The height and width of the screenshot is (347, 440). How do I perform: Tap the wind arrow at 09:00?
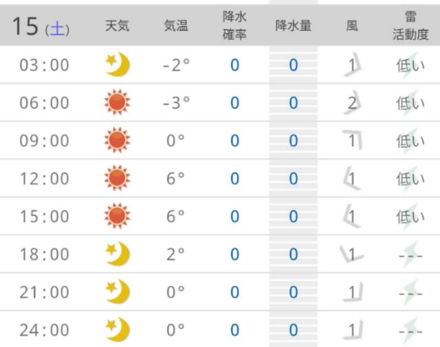(x=352, y=140)
